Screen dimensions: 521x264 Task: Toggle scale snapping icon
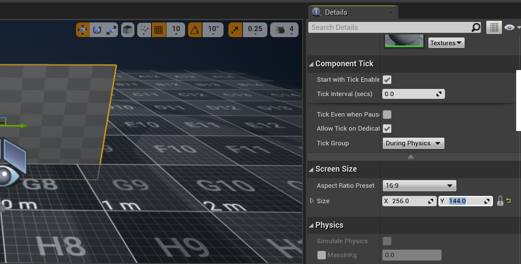click(235, 30)
